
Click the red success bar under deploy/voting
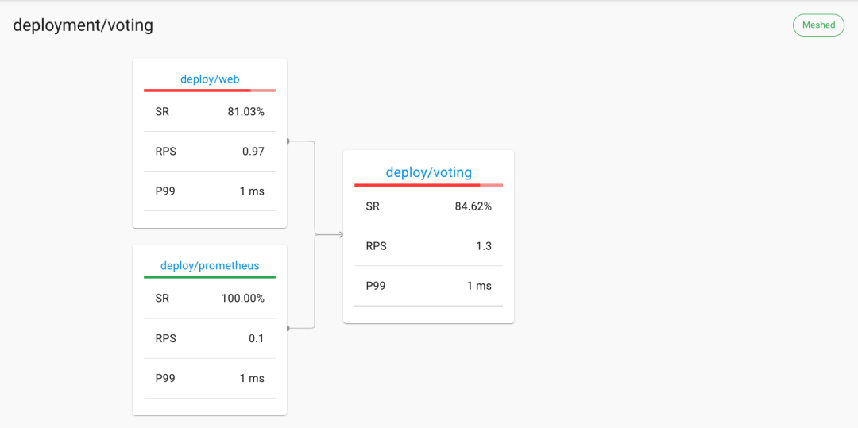428,185
